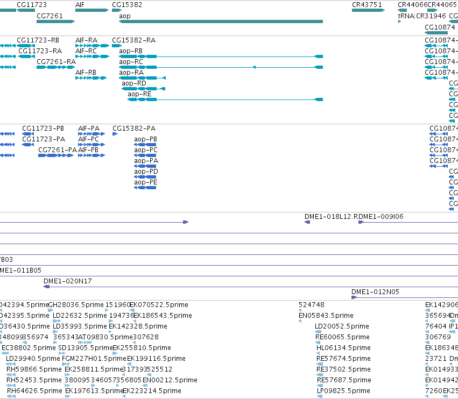
Task: Select EST EK186543.5prime
Action: tap(135, 321)
